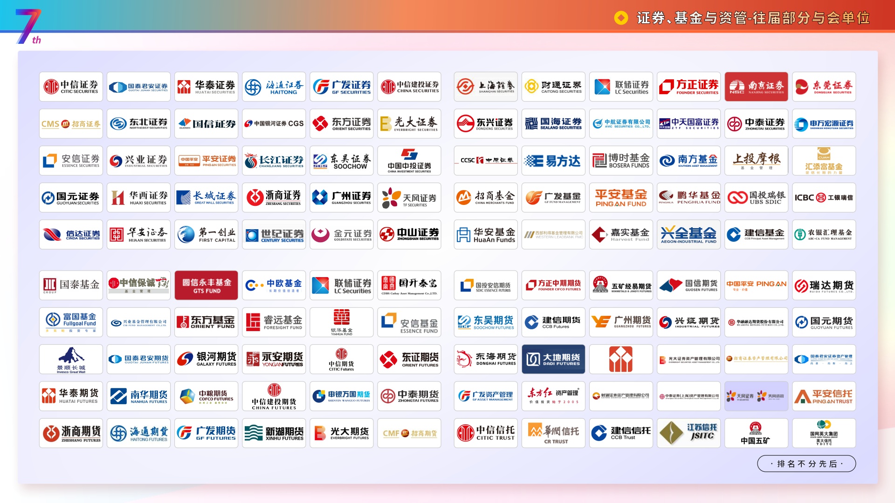
Task: Click the Nanhua Futures logo tile
Action: click(139, 396)
